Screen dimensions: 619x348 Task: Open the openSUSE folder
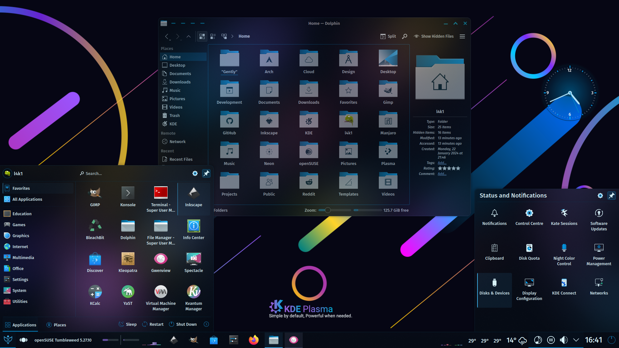click(x=309, y=154)
